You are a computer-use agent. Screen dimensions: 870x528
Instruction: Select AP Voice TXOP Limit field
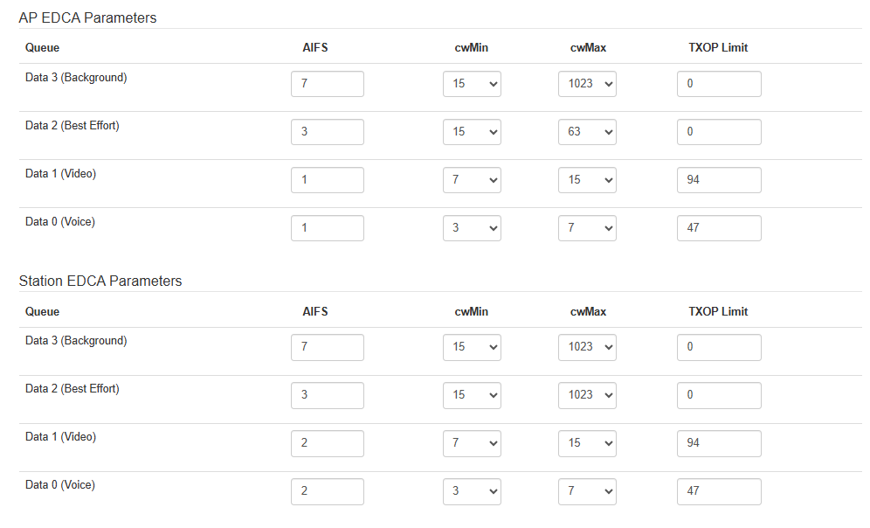pyautogui.click(x=719, y=228)
